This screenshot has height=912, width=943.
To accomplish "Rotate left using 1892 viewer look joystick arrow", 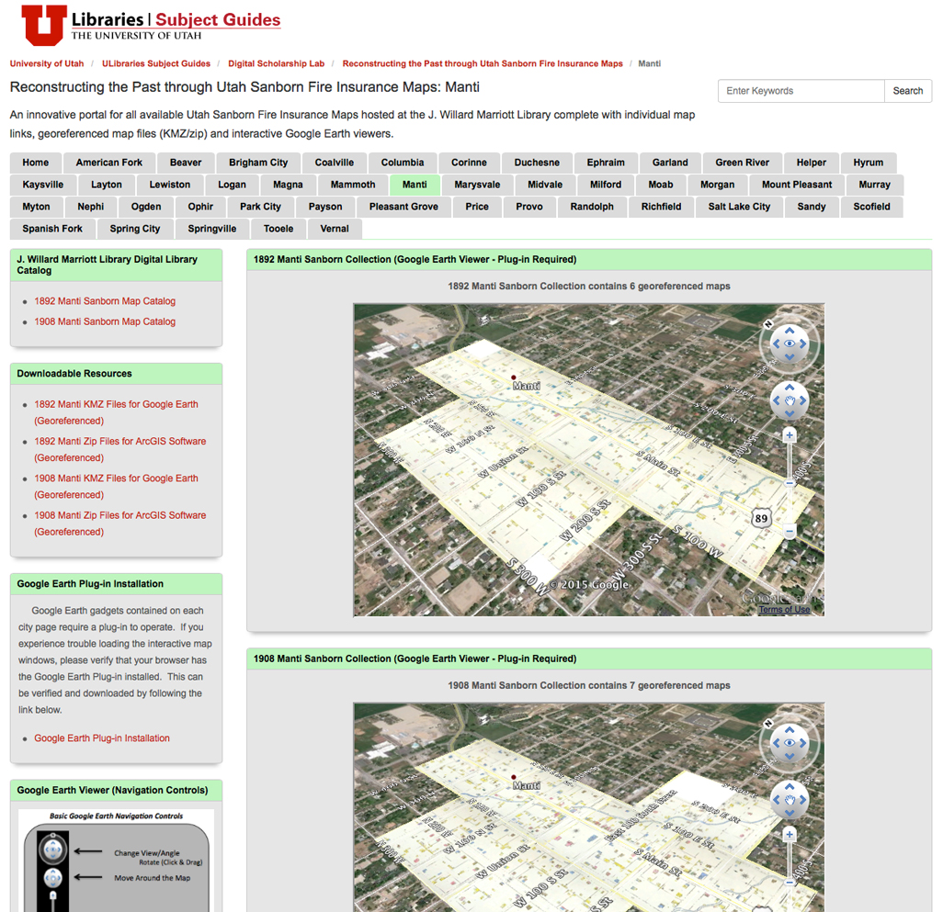I will 776,343.
